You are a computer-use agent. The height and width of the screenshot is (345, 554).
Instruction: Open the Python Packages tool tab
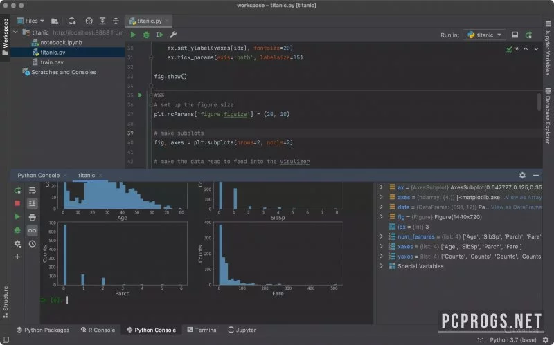(x=43, y=330)
